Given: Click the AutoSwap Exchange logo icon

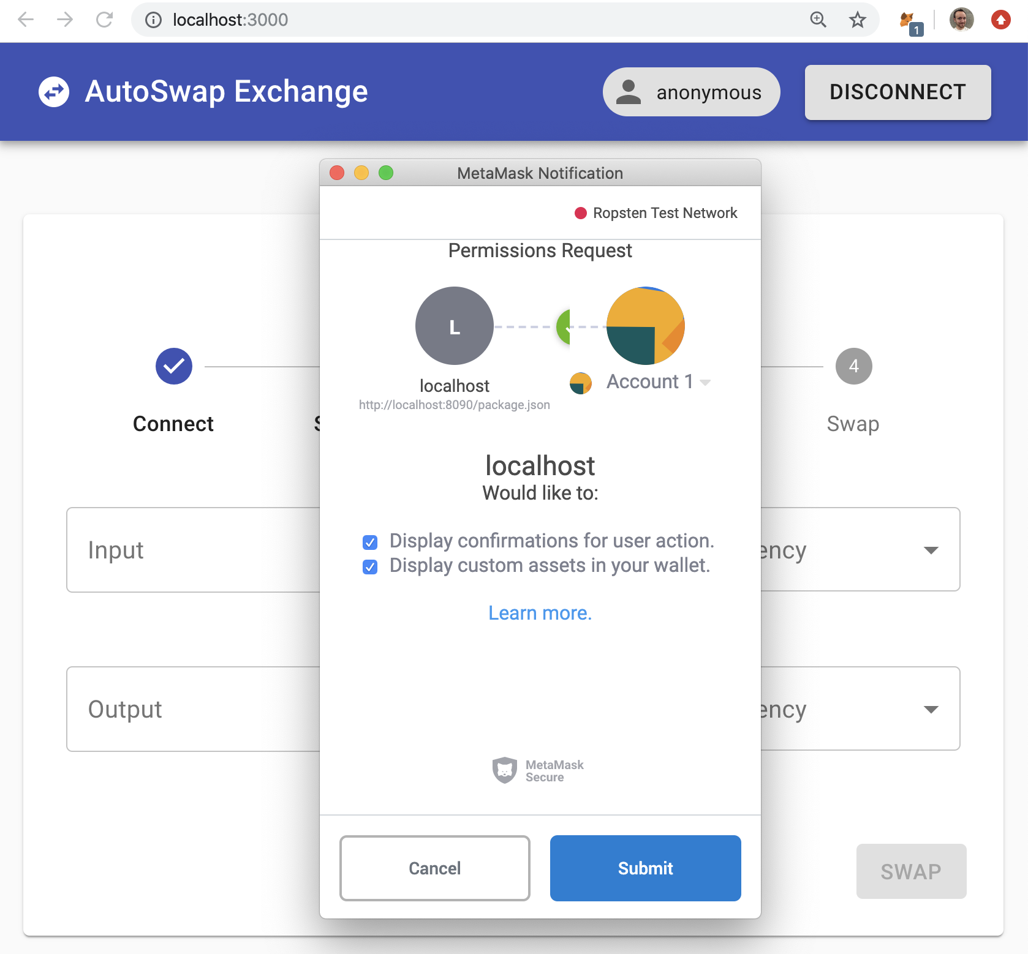Looking at the screenshot, I should click(x=54, y=92).
